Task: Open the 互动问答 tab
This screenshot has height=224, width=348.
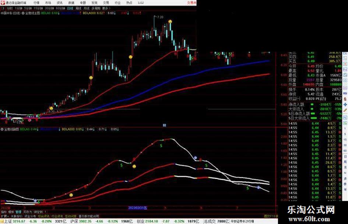Action: (x=71, y=216)
